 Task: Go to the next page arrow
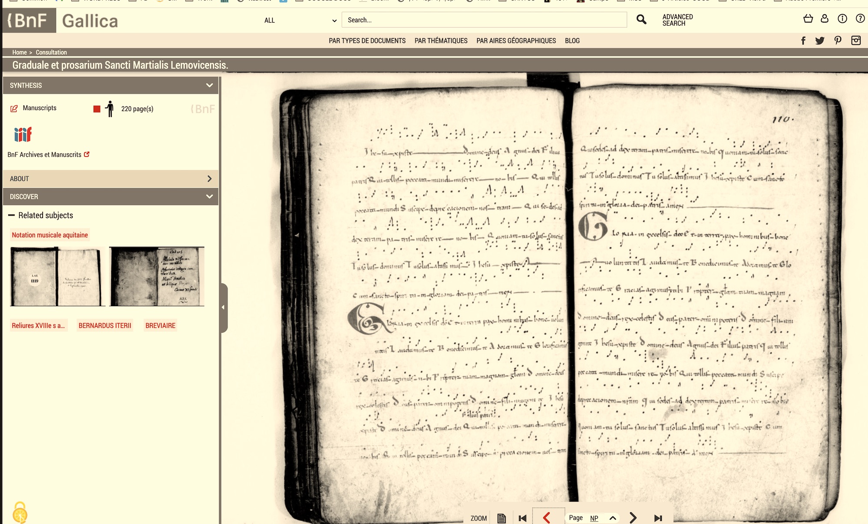click(x=633, y=517)
